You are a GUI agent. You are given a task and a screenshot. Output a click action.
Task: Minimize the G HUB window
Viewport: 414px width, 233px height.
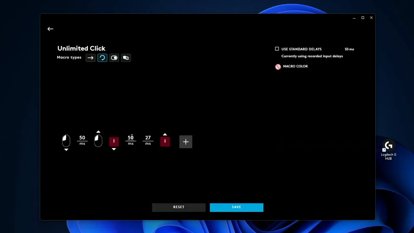(x=354, y=18)
